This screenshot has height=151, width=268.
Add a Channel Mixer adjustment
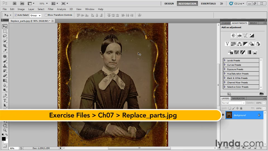pyautogui.click(x=258, y=44)
